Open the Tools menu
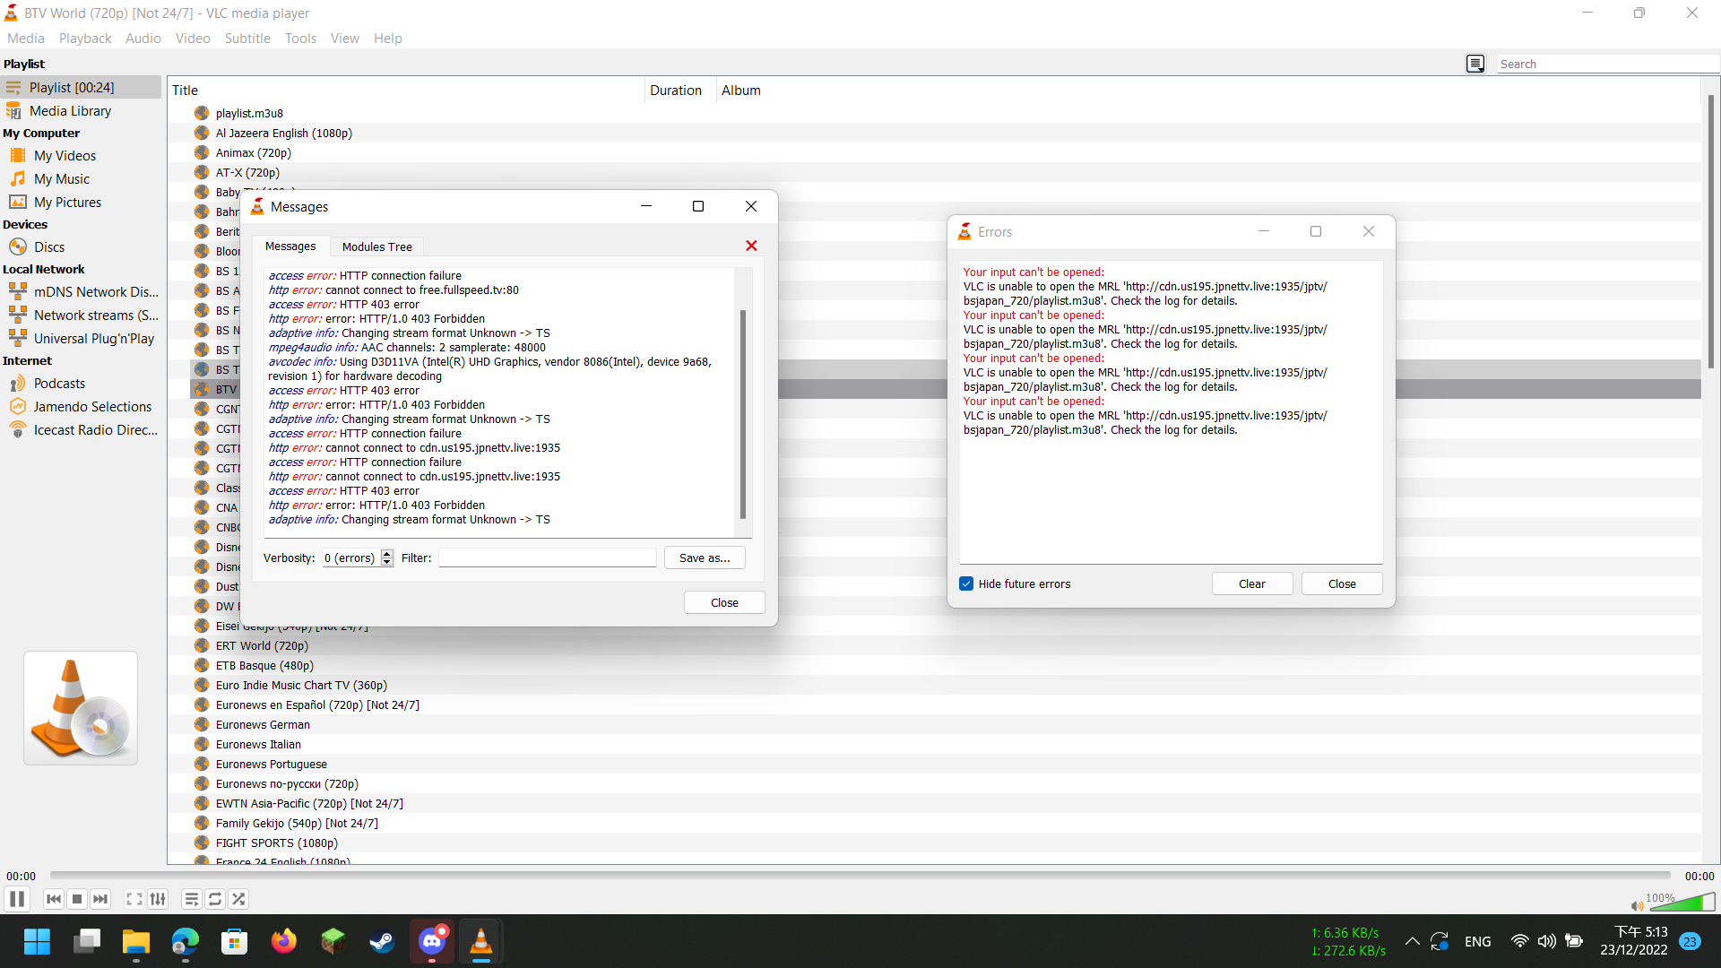This screenshot has height=968, width=1721. click(300, 38)
